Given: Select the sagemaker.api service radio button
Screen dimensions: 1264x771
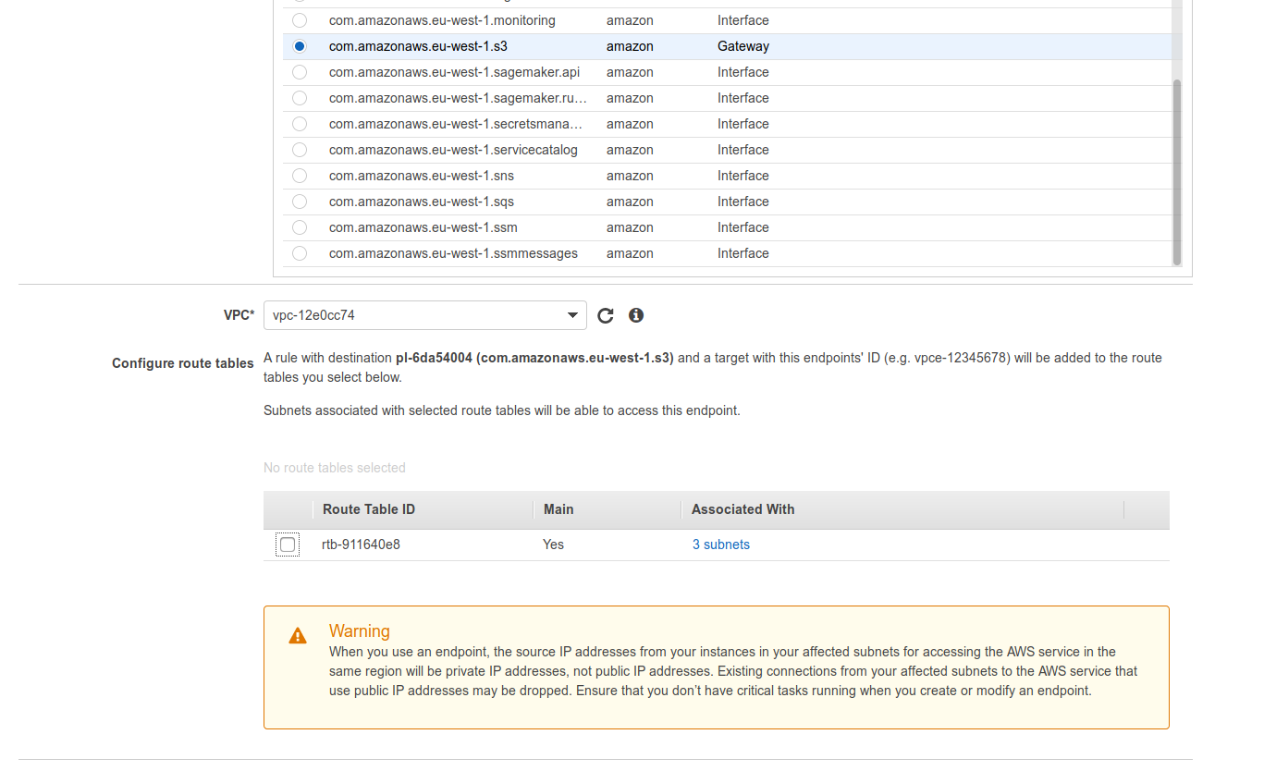Looking at the screenshot, I should [x=299, y=71].
